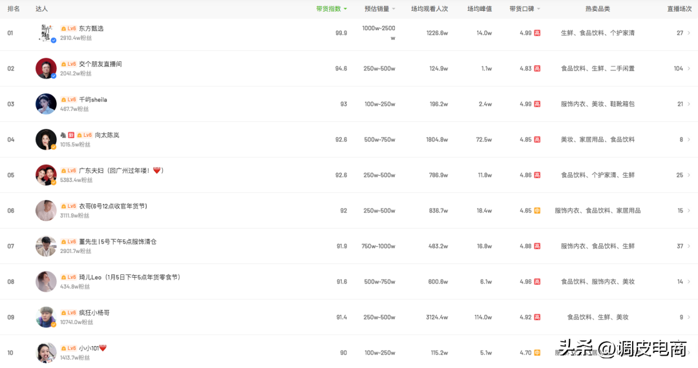The width and height of the screenshot is (698, 368).
Task: Open the 东方甄选 profile name link
Action: (x=91, y=28)
